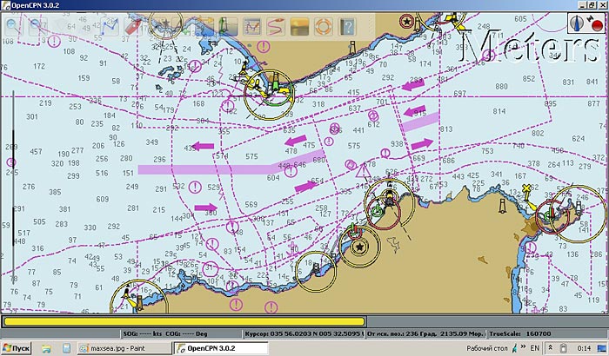Open the Windows Пуск start button
The width and height of the screenshot is (609, 356).
[16, 348]
